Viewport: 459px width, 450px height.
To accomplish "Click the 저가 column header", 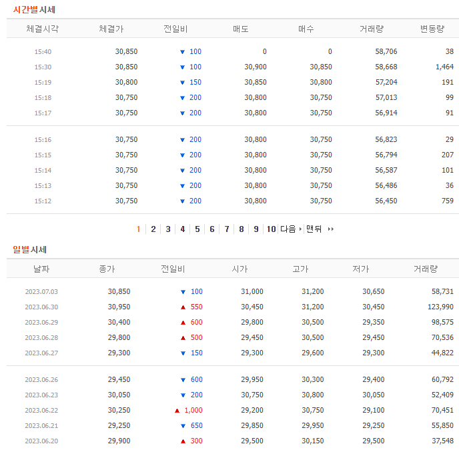I will click(361, 269).
